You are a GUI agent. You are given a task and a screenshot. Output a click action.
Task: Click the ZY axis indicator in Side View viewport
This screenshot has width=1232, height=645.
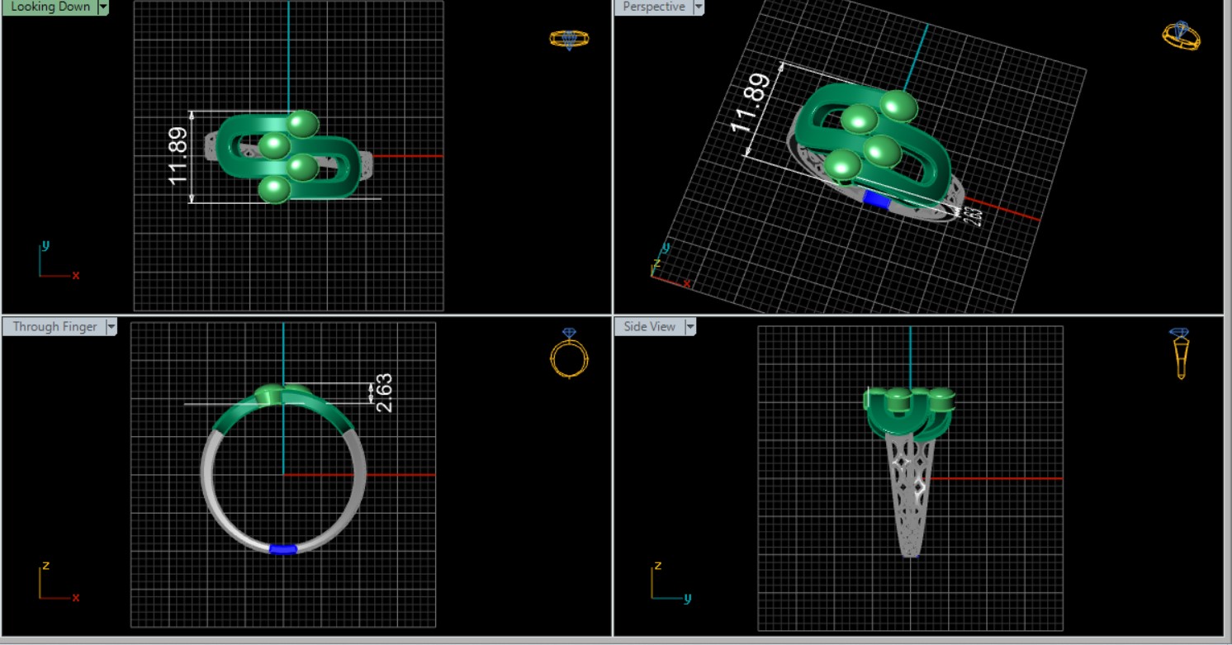pyautogui.click(x=667, y=583)
